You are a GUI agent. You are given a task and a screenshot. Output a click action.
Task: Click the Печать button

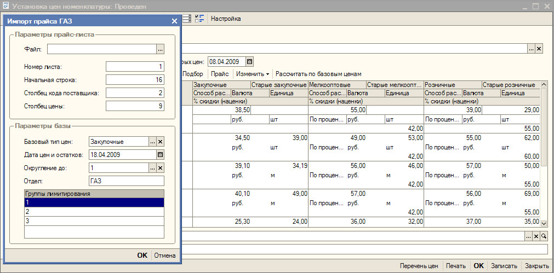tap(456, 266)
